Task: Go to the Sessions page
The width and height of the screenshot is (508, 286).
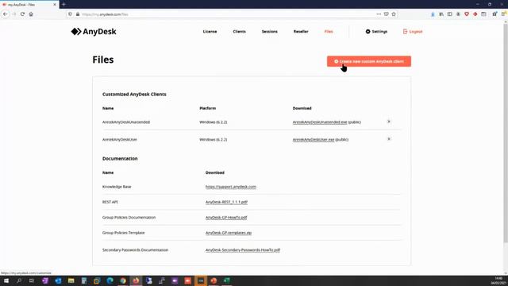Action: coord(270,32)
